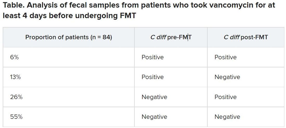Click pre-FMT "Negative" in the 26% row

click(154, 97)
